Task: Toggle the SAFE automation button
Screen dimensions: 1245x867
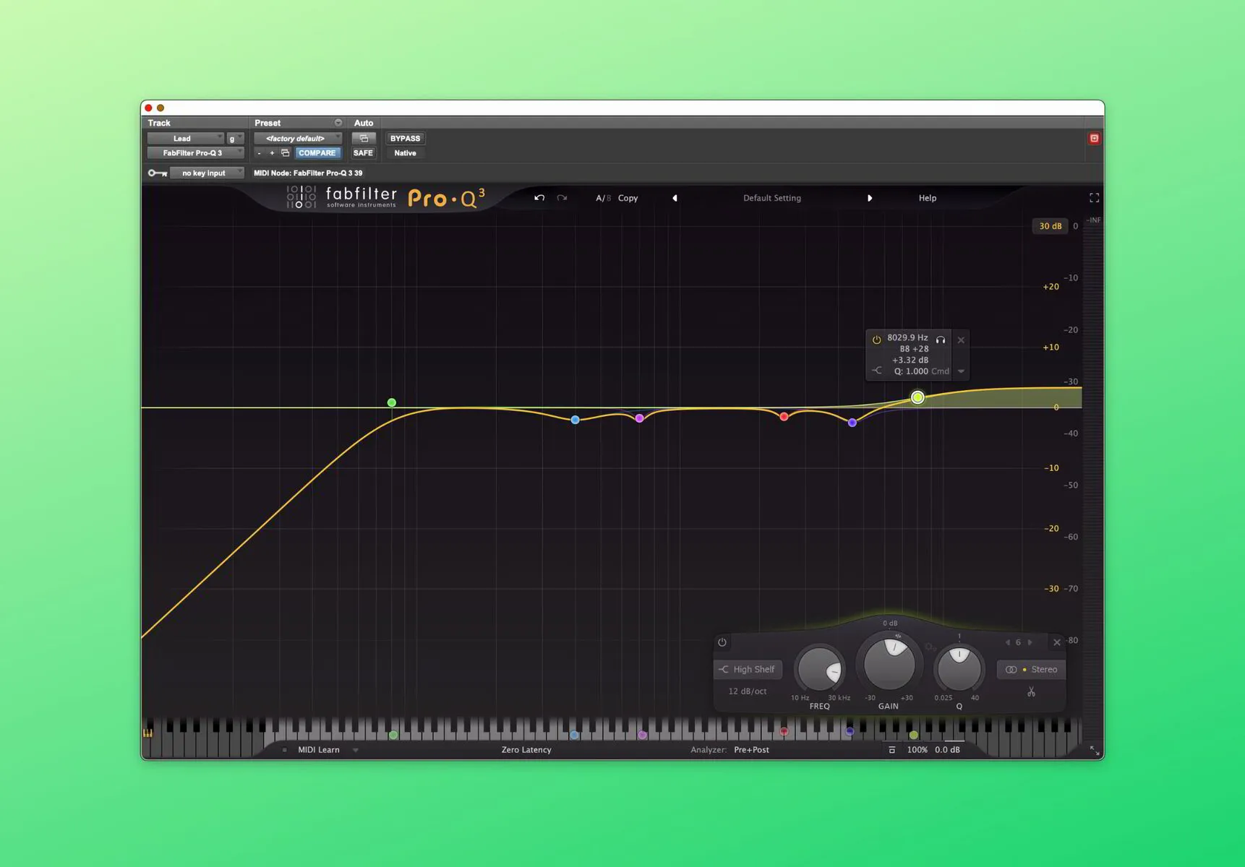Action: coord(363,153)
